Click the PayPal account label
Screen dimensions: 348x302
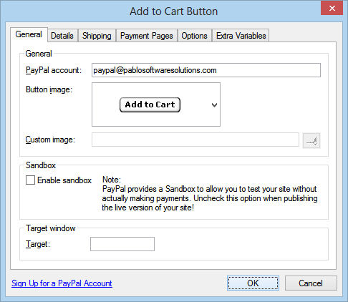(54, 70)
